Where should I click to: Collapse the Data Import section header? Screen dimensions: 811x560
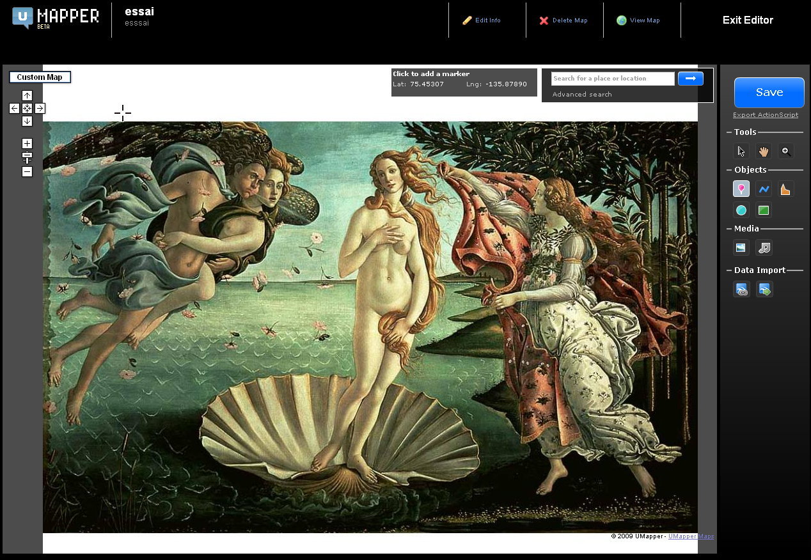(x=760, y=270)
